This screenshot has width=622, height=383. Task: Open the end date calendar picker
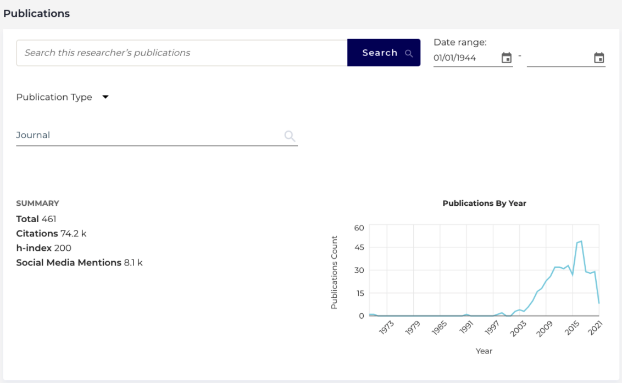coord(598,58)
